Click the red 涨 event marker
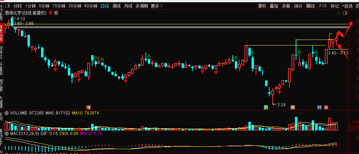This screenshot has width=359, height=154. coord(326,107)
